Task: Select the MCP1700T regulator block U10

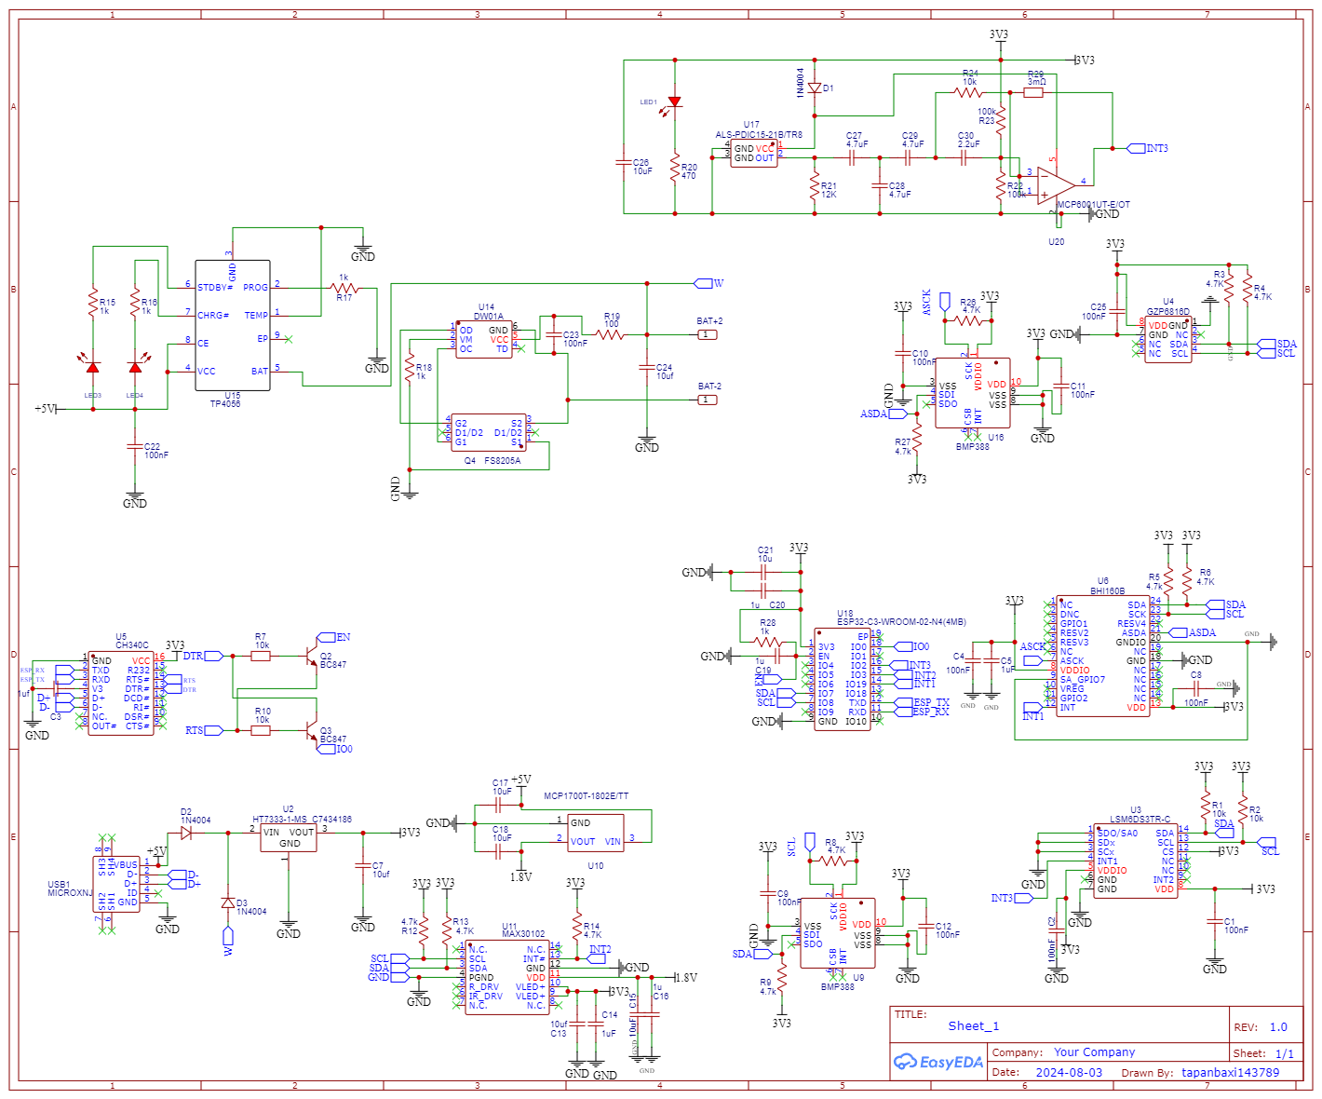Action: point(595,833)
